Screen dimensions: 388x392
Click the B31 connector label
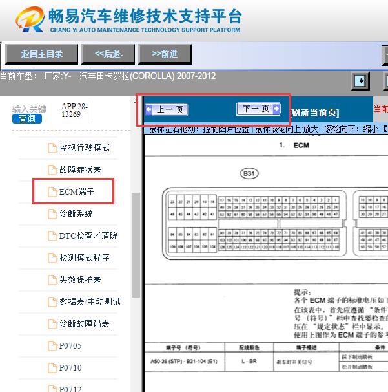pyautogui.click(x=249, y=173)
